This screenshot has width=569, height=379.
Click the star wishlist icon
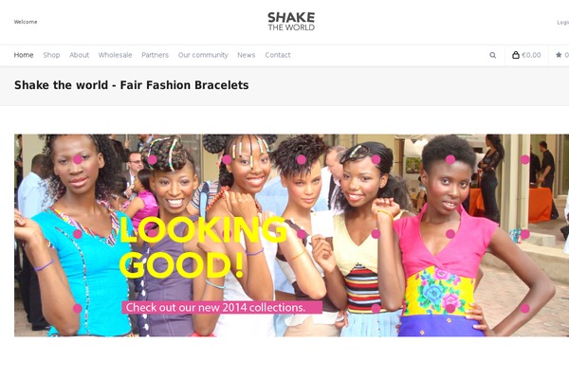pyautogui.click(x=559, y=55)
